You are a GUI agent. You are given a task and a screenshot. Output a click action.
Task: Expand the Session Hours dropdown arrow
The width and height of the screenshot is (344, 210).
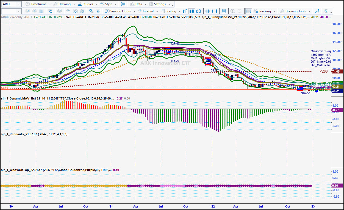coord(134,12)
